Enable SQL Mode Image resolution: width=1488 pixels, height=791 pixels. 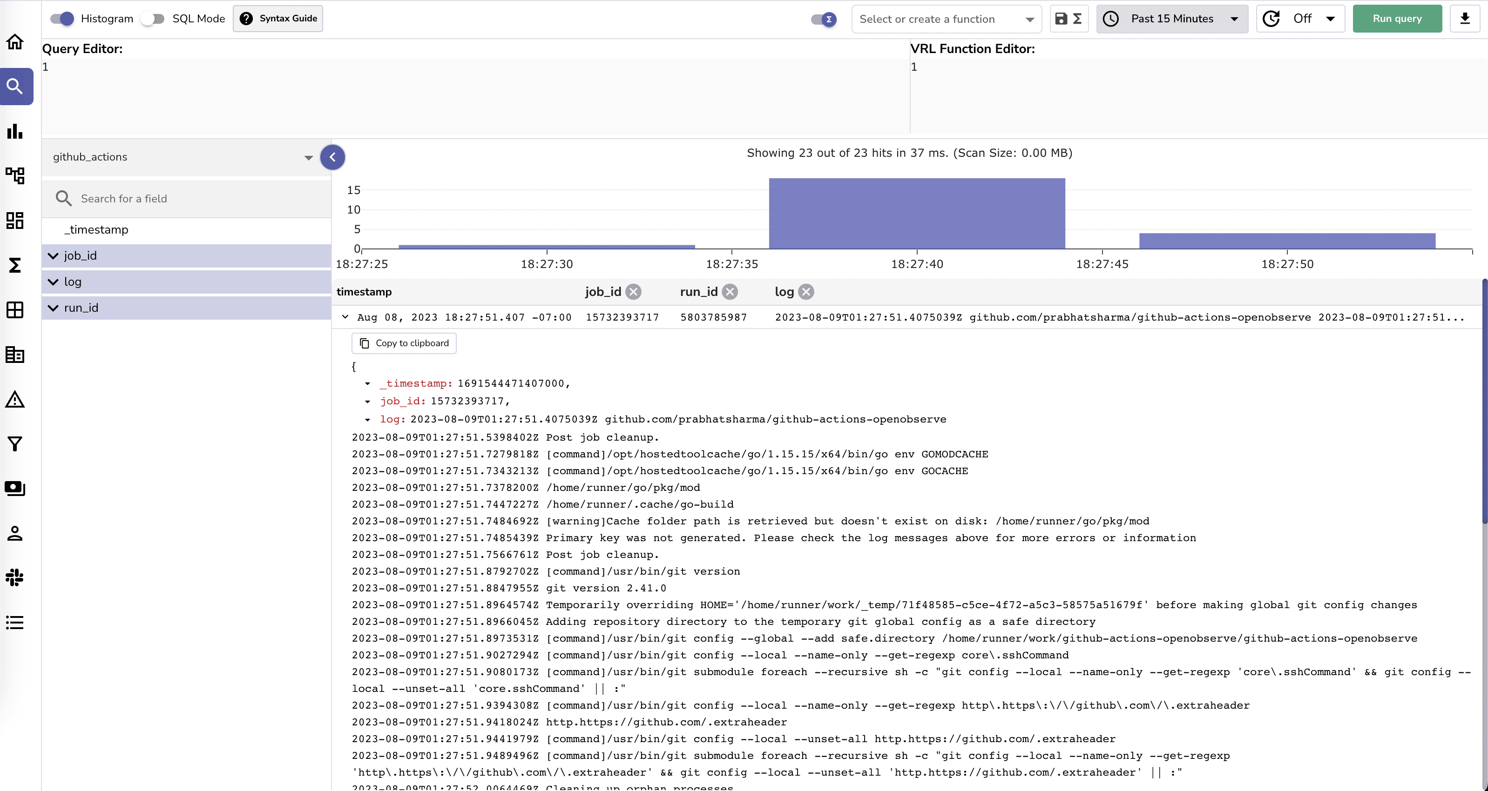coord(153,19)
